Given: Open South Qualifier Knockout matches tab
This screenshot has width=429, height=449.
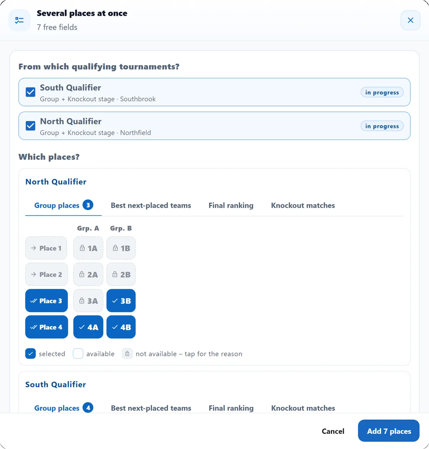Looking at the screenshot, I should click(x=303, y=408).
